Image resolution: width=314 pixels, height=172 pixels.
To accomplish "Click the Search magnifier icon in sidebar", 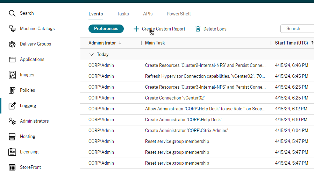I will click(x=12, y=13).
